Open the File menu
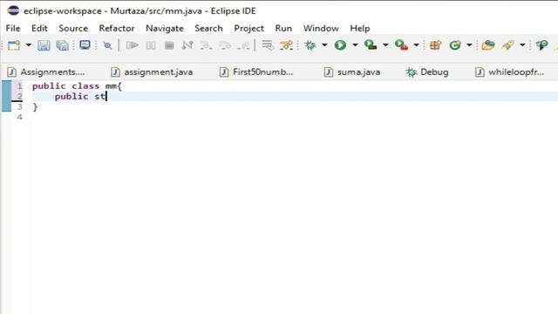The width and height of the screenshot is (558, 314). 13,28
